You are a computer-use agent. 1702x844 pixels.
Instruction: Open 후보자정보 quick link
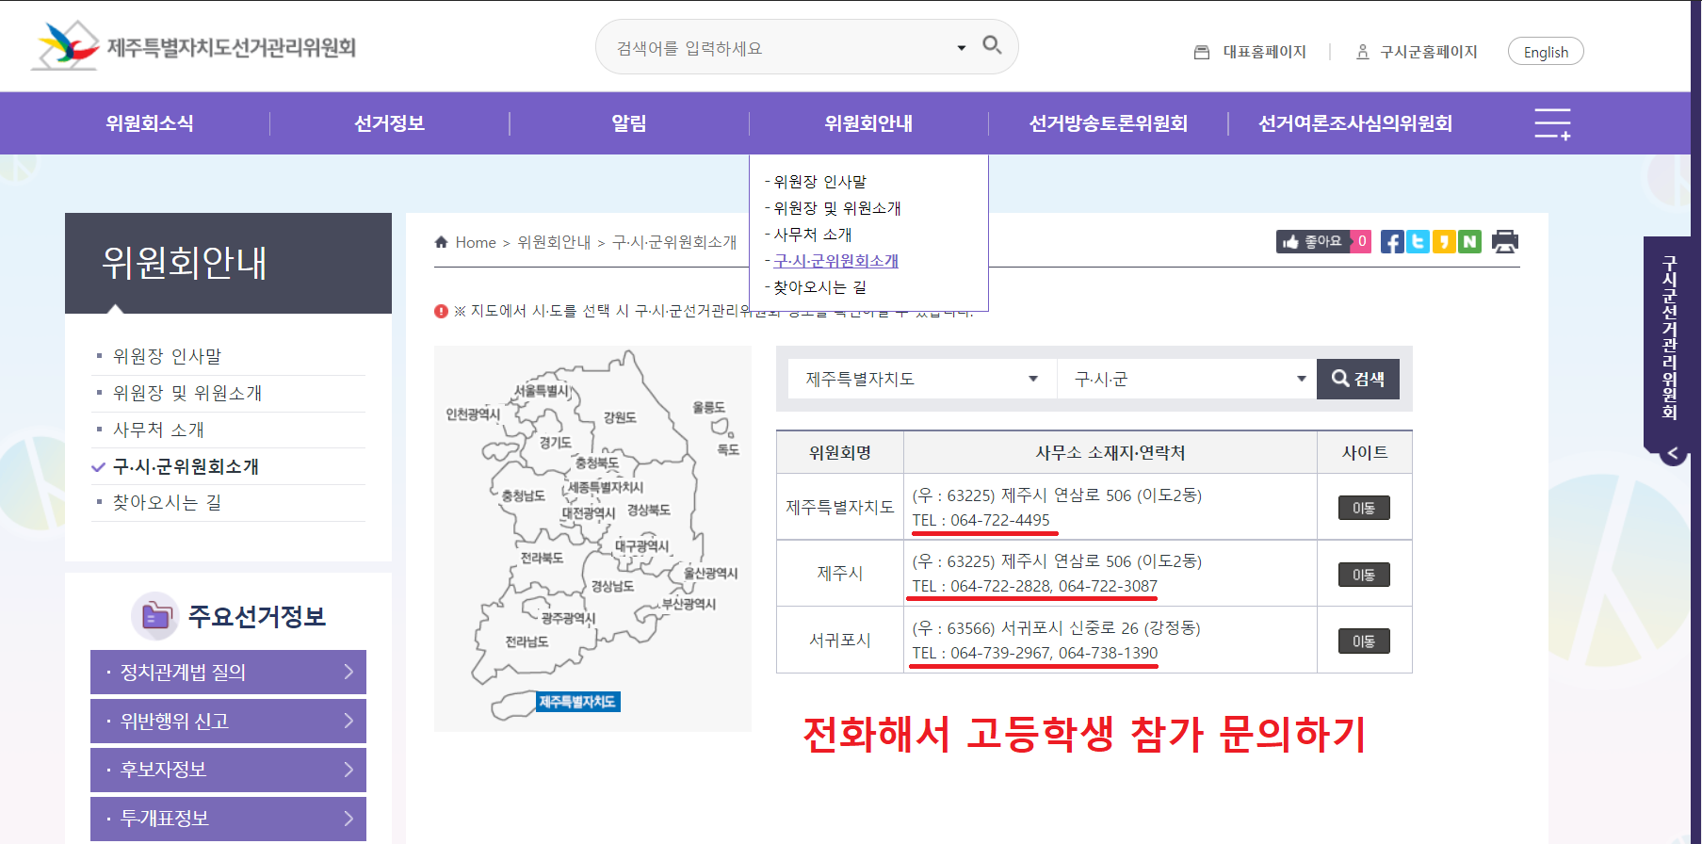228,770
